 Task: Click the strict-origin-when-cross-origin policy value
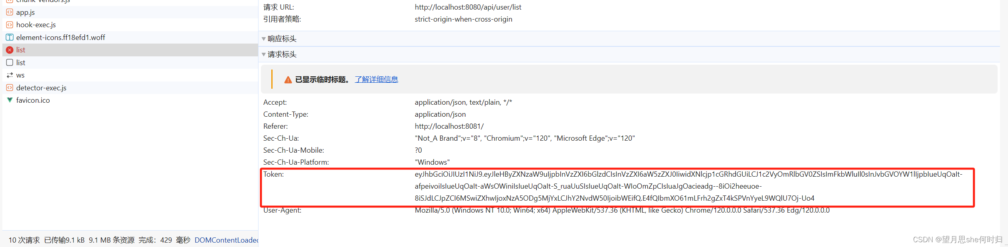pyautogui.click(x=463, y=19)
